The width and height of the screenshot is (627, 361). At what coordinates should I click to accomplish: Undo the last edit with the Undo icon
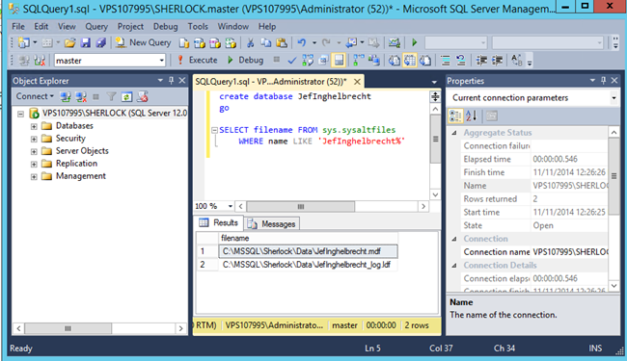302,42
